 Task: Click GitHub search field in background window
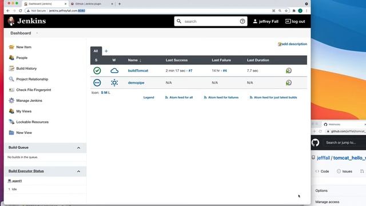point(345,142)
